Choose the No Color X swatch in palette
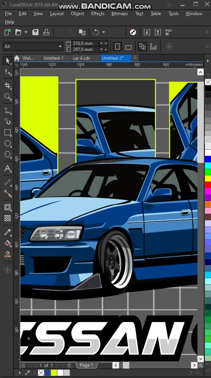This screenshot has width=211, height=378. click(x=208, y=82)
